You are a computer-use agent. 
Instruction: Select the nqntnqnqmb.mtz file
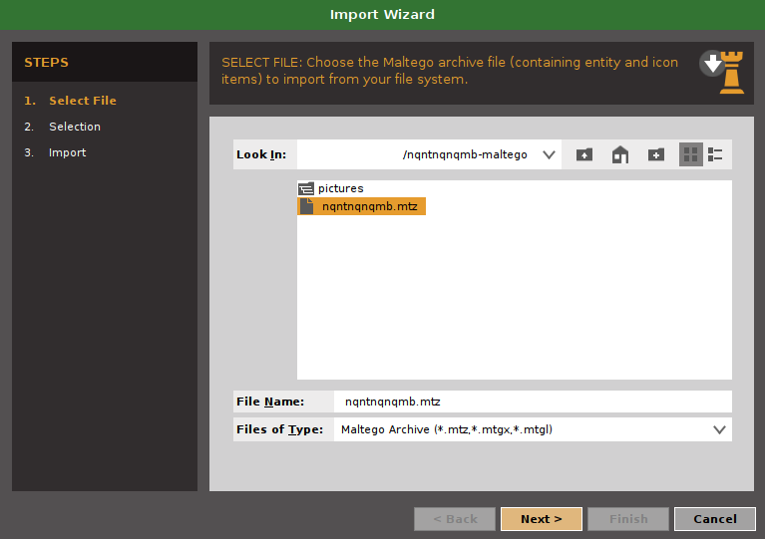361,206
